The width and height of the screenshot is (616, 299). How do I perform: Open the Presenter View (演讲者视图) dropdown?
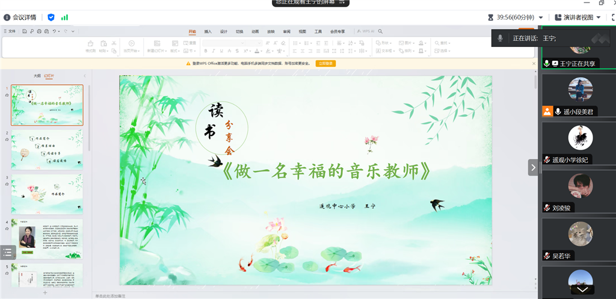[578, 17]
